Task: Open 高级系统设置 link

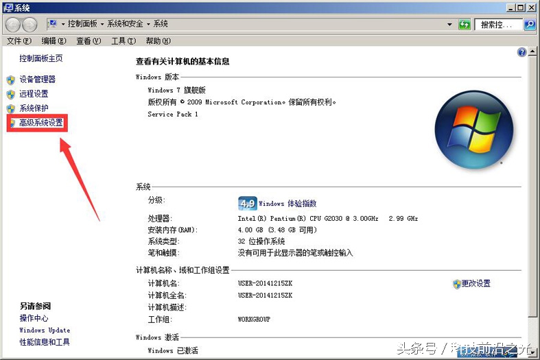Action: [x=41, y=123]
